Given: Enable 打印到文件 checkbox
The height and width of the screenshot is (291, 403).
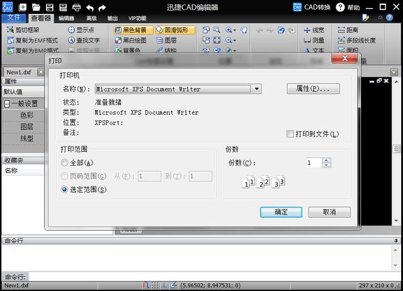Looking at the screenshot, I should (x=290, y=134).
